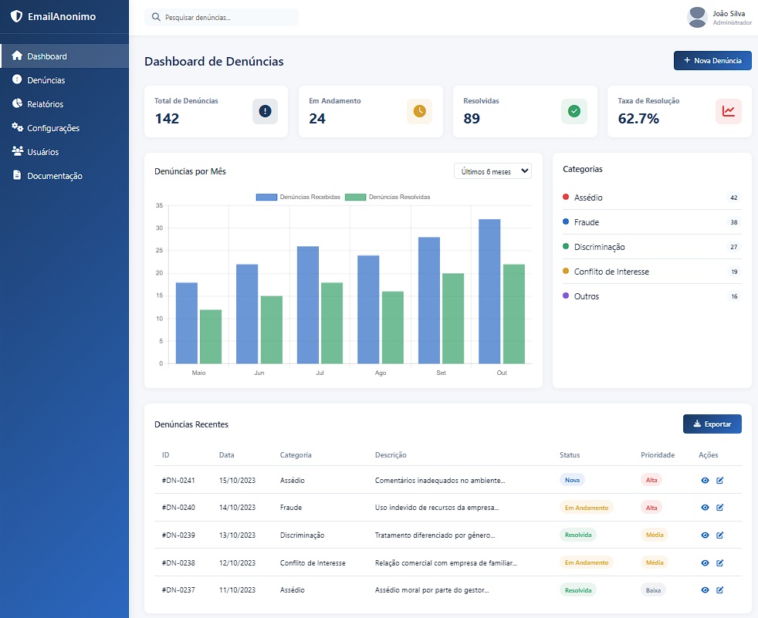View report #DN-0238 with the eye icon
758x618 pixels.
[705, 563]
